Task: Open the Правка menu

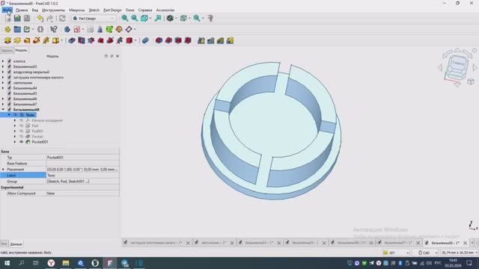Action: pyautogui.click(x=22, y=10)
